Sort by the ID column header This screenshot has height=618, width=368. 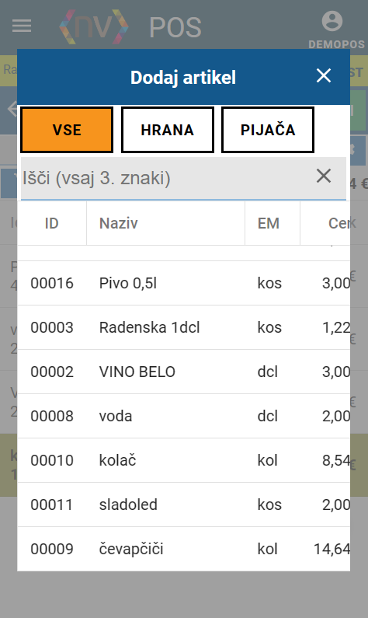click(x=51, y=223)
